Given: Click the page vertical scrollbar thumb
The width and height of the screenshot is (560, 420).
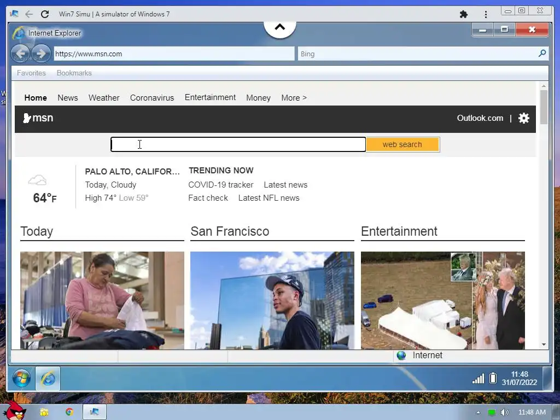Looking at the screenshot, I should [544, 107].
